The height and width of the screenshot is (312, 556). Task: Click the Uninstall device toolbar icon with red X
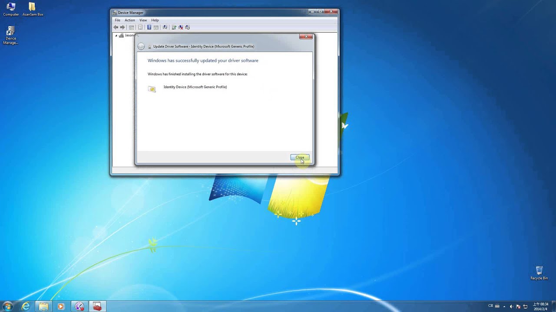tap(181, 27)
